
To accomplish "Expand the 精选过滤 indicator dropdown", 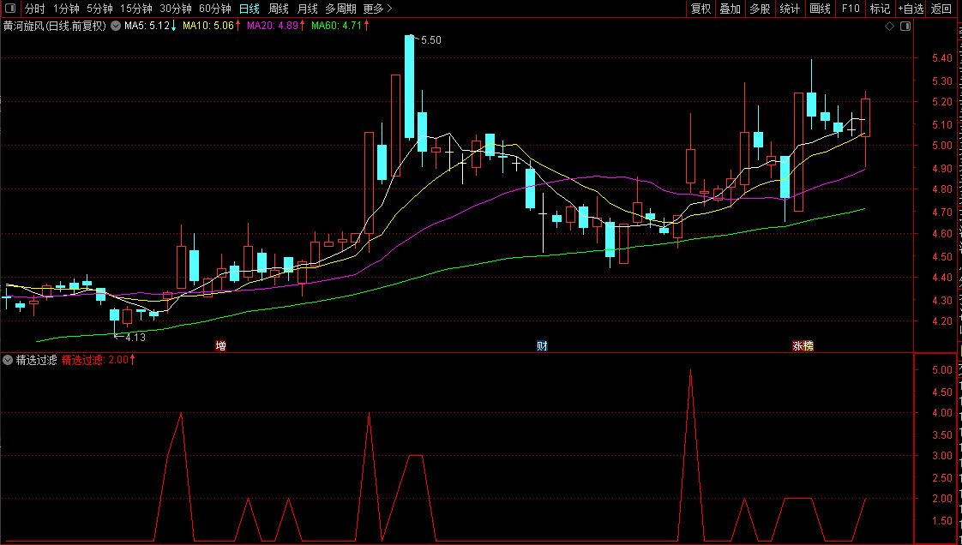I will tap(8, 360).
